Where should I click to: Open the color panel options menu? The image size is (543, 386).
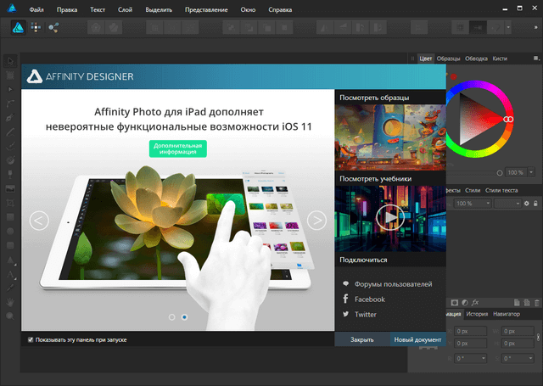(536, 59)
